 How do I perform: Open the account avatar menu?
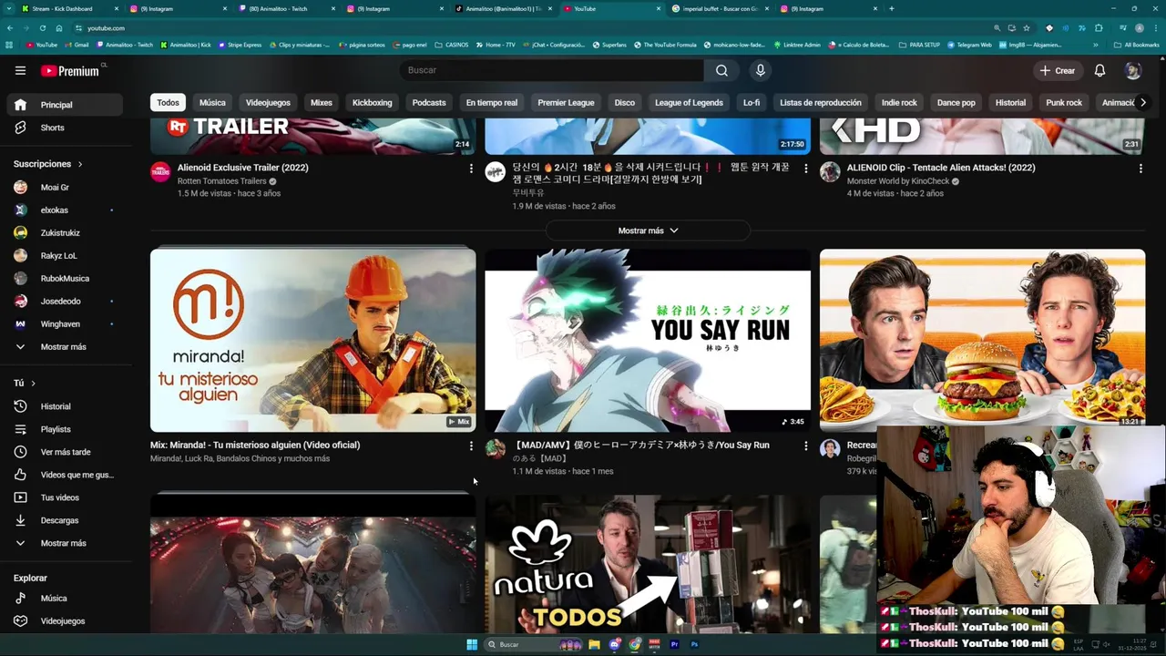click(x=1132, y=70)
